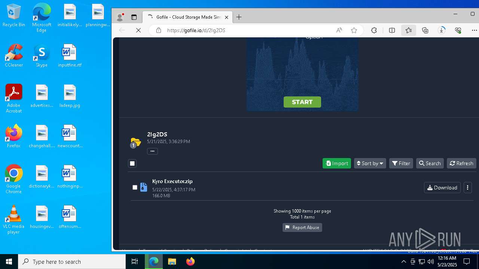
Task: Open Browser essentials heart icon
Action: coord(458,30)
